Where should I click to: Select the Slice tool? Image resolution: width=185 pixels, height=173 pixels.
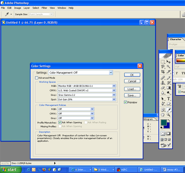coord(168,71)
